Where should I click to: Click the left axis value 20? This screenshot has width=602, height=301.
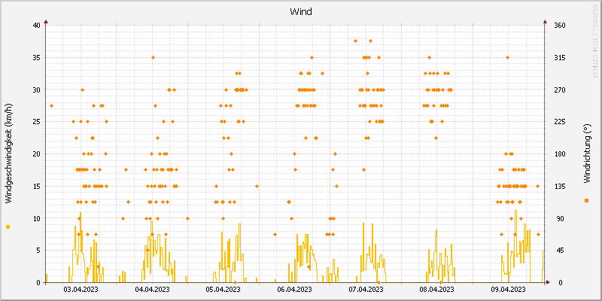[x=36, y=154]
